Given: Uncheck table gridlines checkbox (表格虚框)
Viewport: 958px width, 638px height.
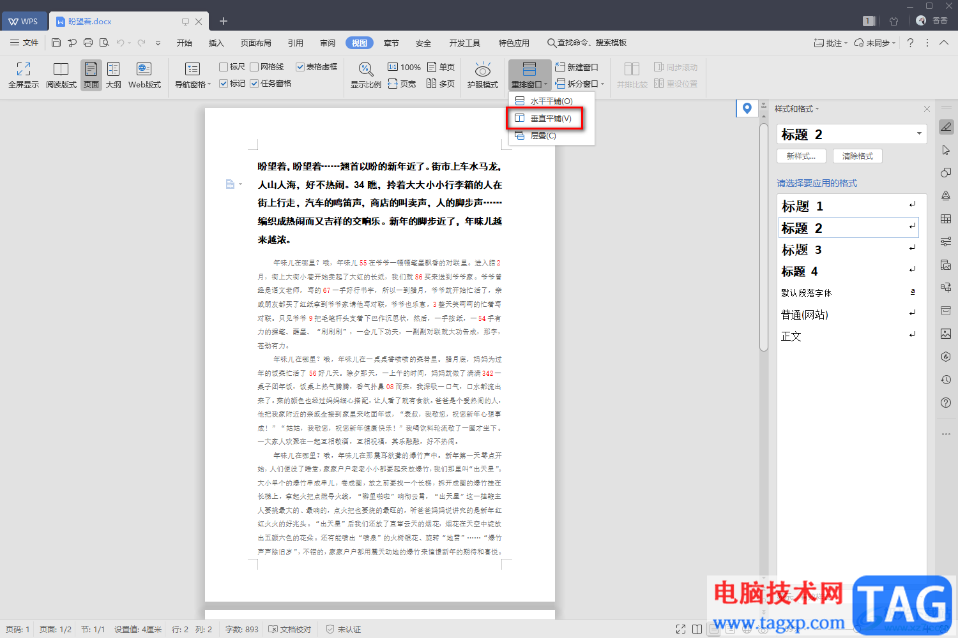Looking at the screenshot, I should (x=300, y=67).
